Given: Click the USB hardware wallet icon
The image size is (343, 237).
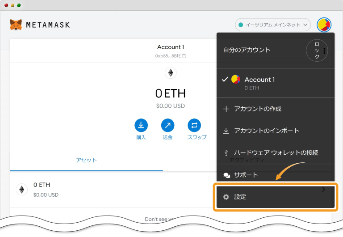Looking at the screenshot, I should [x=226, y=152].
